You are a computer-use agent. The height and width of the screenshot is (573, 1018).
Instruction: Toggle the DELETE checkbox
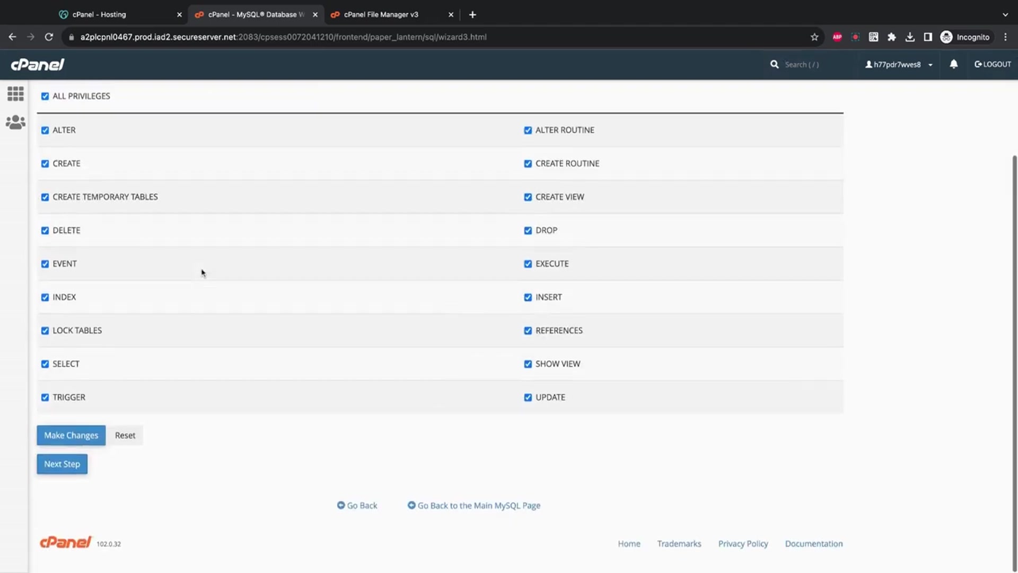click(x=45, y=231)
